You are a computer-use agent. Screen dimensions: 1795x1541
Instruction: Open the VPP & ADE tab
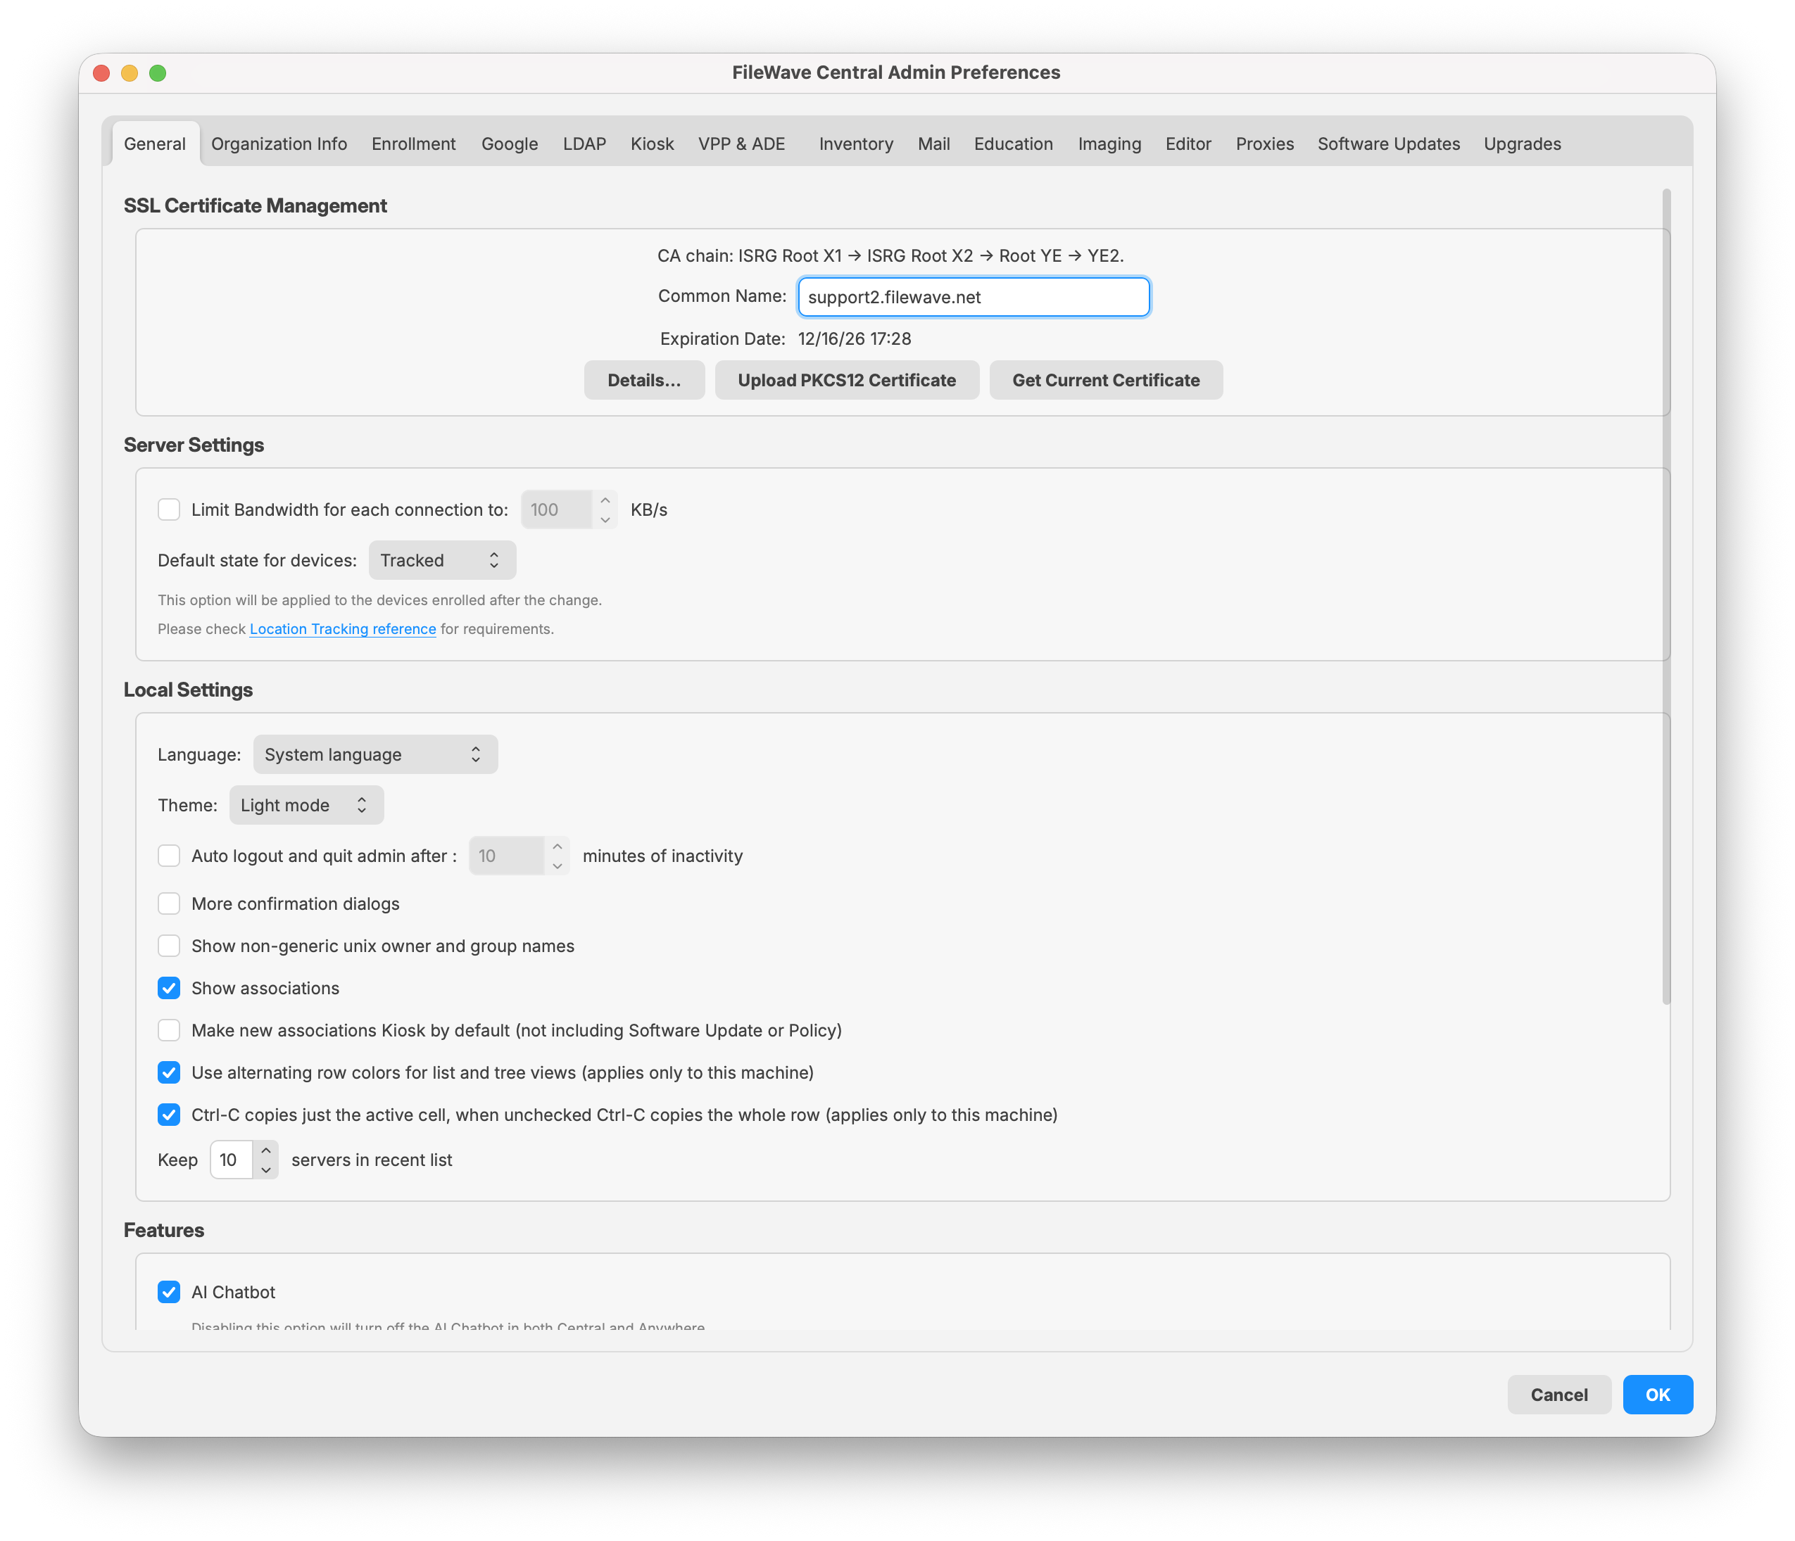coord(741,144)
